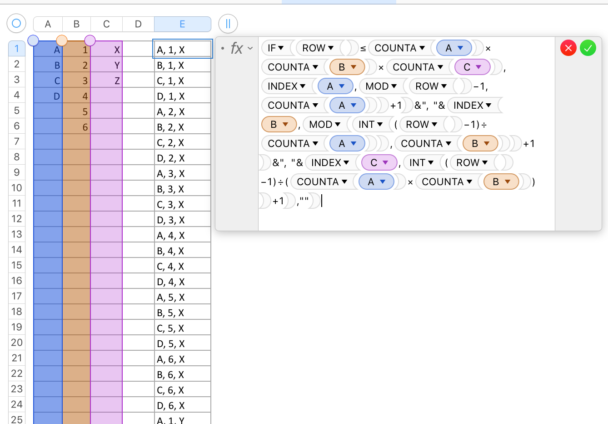Open the fx function menu
This screenshot has width=608, height=424.
(241, 48)
